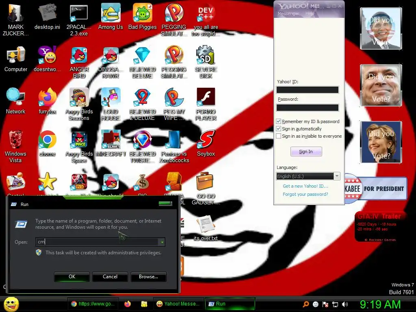
Task: Enable Sign in as invisible to everyone
Action: coord(278,136)
